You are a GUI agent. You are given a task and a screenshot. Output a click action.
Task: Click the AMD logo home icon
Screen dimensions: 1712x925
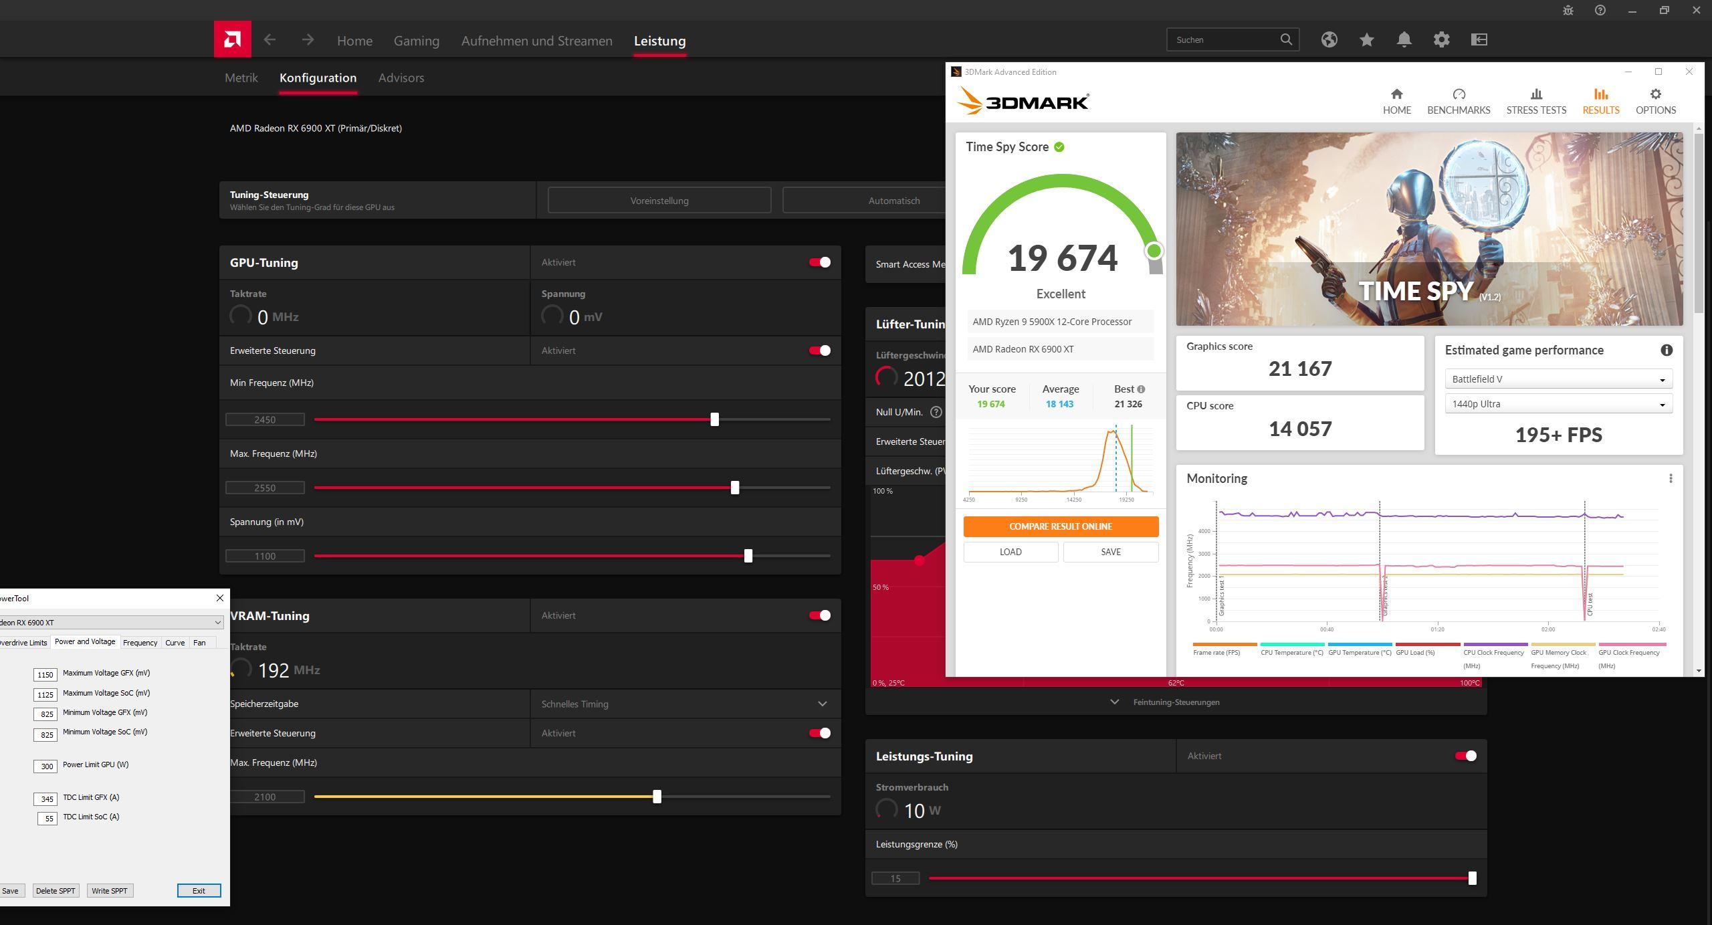pyautogui.click(x=232, y=39)
